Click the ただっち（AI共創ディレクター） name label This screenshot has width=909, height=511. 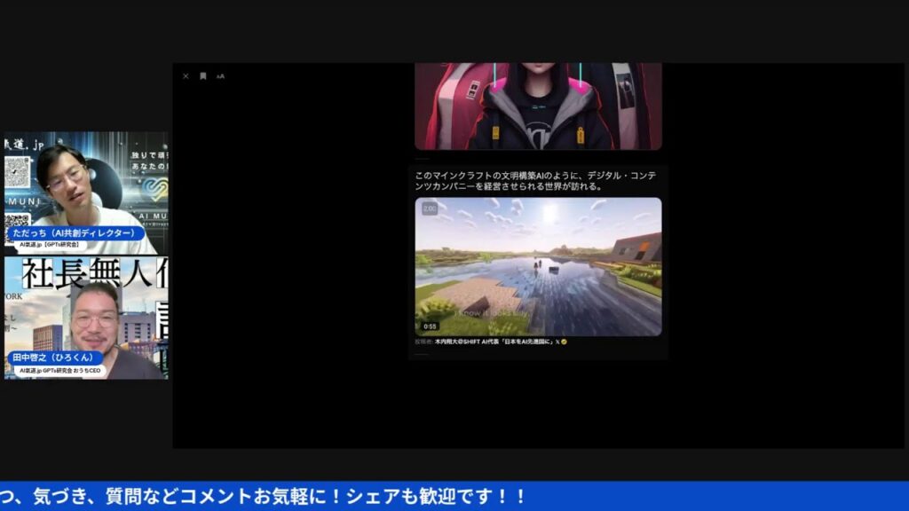(x=75, y=232)
